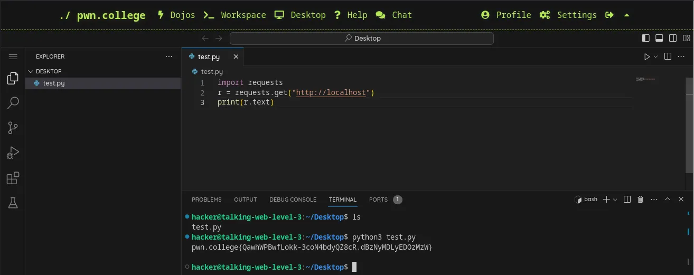Select the bash terminal profile label
The height and width of the screenshot is (275, 694).
pos(586,199)
